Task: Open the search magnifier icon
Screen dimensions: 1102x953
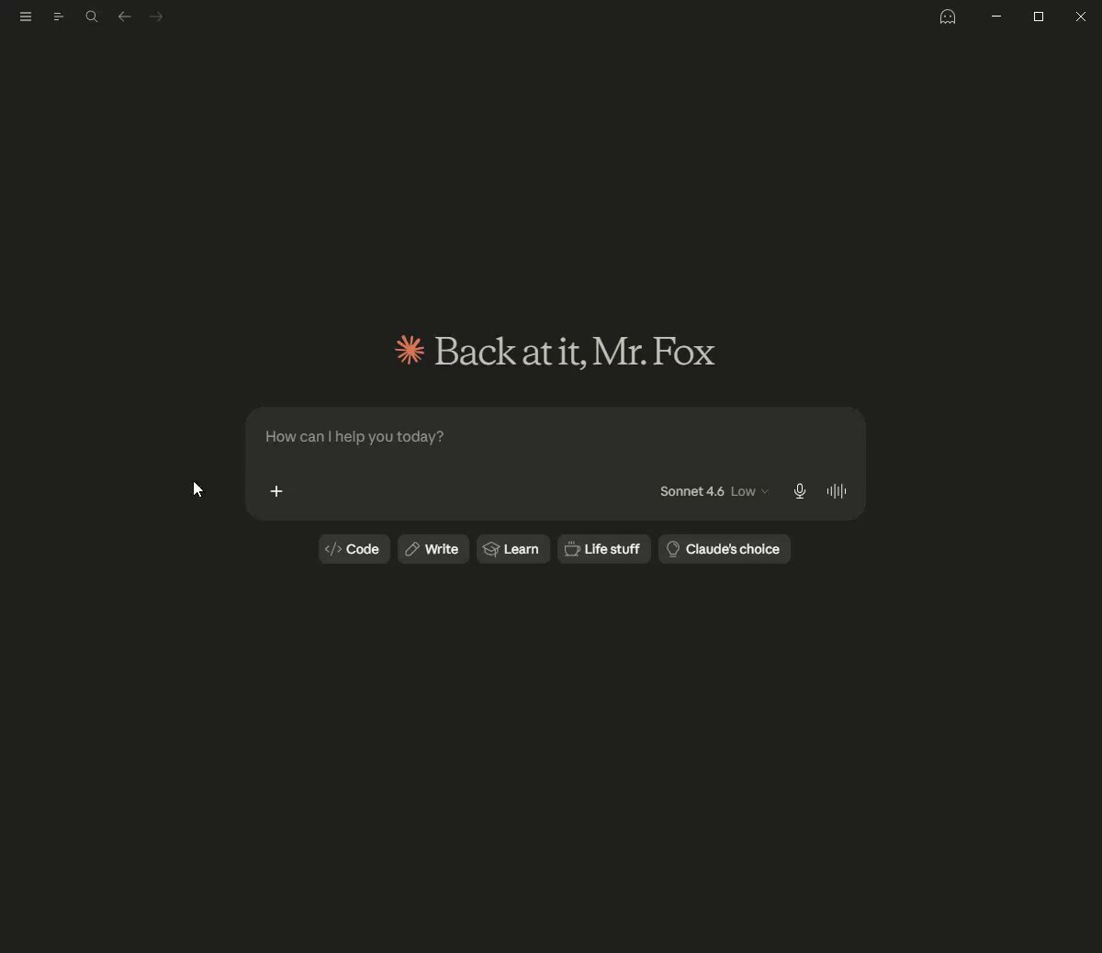Action: tap(92, 17)
